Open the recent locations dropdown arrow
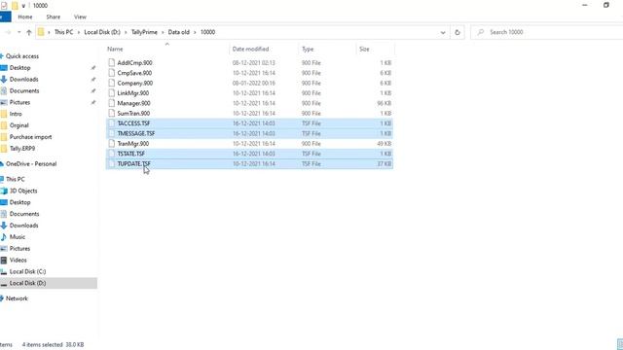The width and height of the screenshot is (623, 350). point(18,32)
